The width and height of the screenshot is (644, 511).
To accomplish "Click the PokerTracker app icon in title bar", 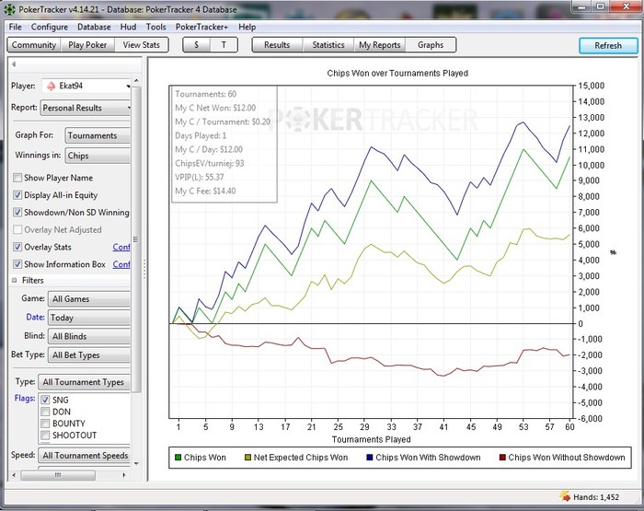I will [x=9, y=8].
